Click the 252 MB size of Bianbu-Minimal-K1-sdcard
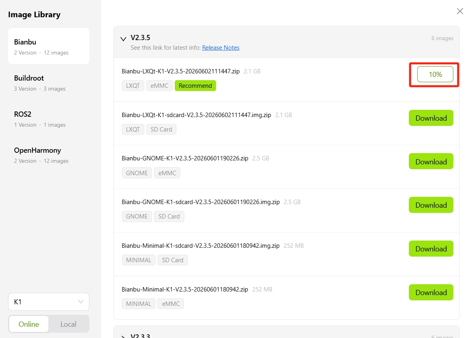 tap(293, 246)
